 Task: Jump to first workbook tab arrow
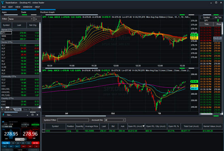2,109
